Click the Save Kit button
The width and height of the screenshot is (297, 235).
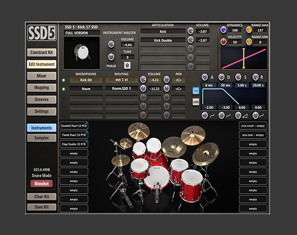tap(41, 207)
